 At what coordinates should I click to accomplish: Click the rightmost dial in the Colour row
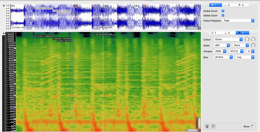pos(253,39)
